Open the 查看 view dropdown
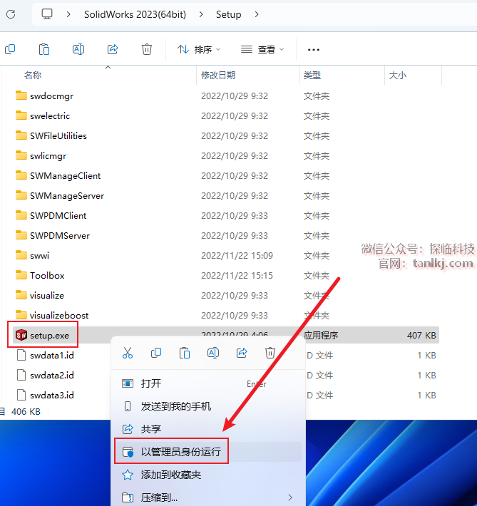 pos(262,49)
